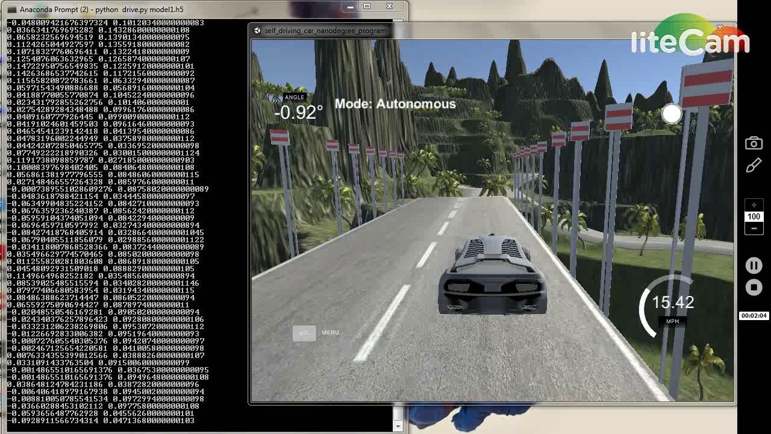This screenshot has width=771, height=434.
Task: Close the Anaconda Prompt window
Action: pos(389,7)
